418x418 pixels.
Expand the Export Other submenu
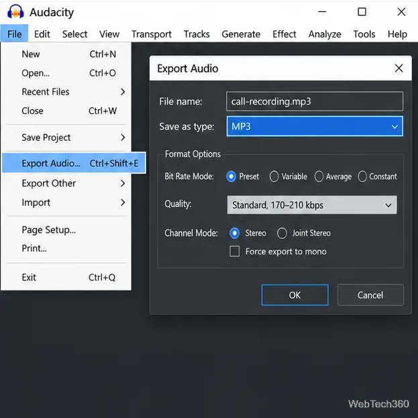tap(66, 183)
